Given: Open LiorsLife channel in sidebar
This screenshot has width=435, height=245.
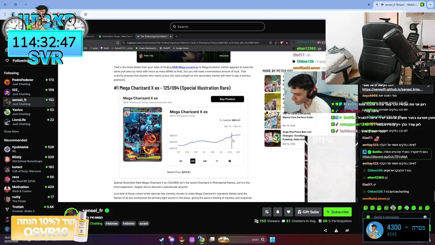Looking at the screenshot, I should click(29, 122).
